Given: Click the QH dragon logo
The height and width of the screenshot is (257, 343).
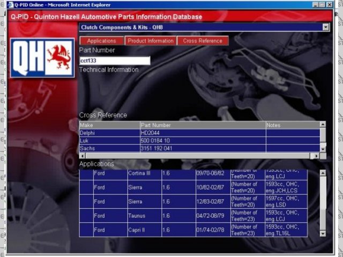Looking at the screenshot, I should [x=42, y=58].
